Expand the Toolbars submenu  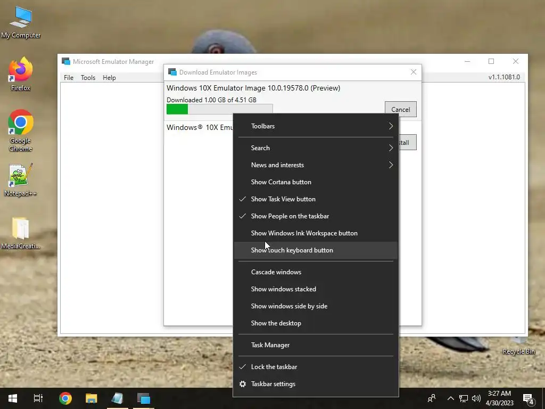pyautogui.click(x=316, y=126)
